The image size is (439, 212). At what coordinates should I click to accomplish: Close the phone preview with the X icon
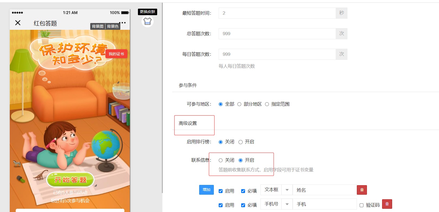point(18,23)
